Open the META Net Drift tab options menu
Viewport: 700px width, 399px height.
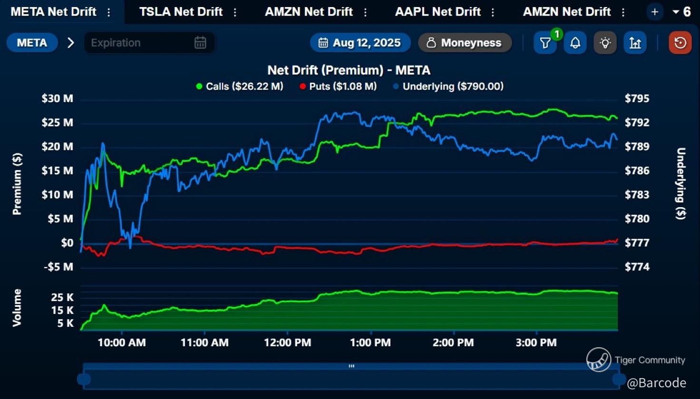(x=109, y=12)
